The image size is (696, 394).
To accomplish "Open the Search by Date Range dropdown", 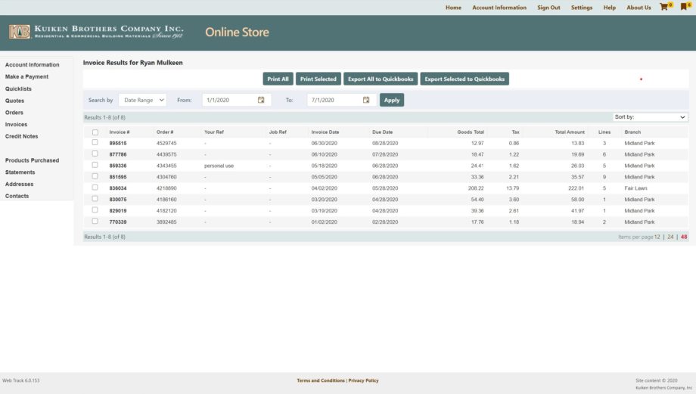I will coord(143,100).
